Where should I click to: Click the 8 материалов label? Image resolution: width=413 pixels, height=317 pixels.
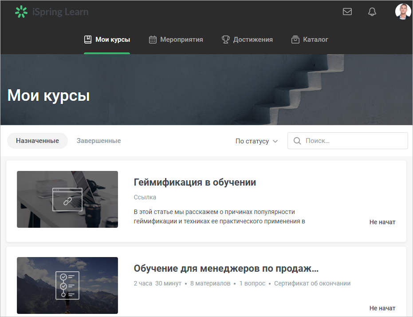pyautogui.click(x=210, y=283)
